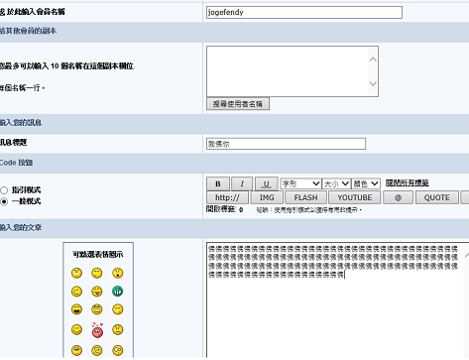469x360 pixels.
Task: Open the 大小 size dropdown
Action: click(336, 183)
